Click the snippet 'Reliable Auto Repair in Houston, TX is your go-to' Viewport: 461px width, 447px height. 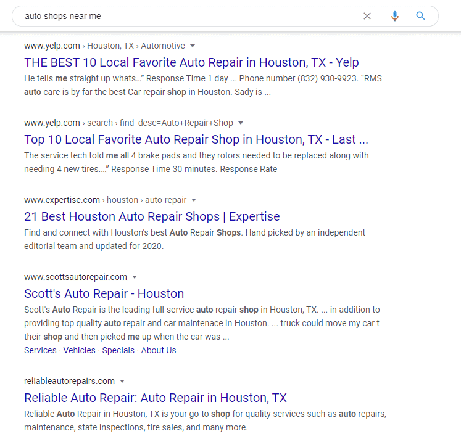206,420
